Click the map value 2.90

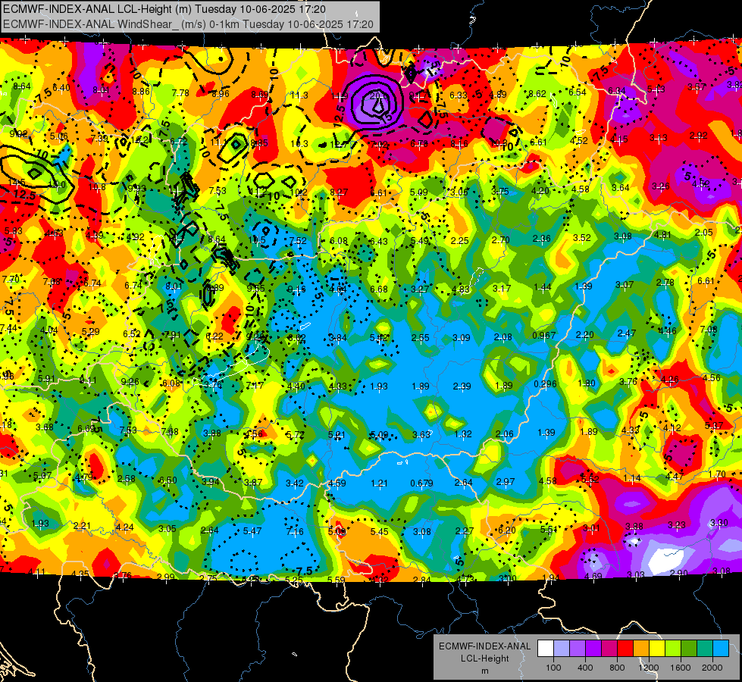point(678,573)
